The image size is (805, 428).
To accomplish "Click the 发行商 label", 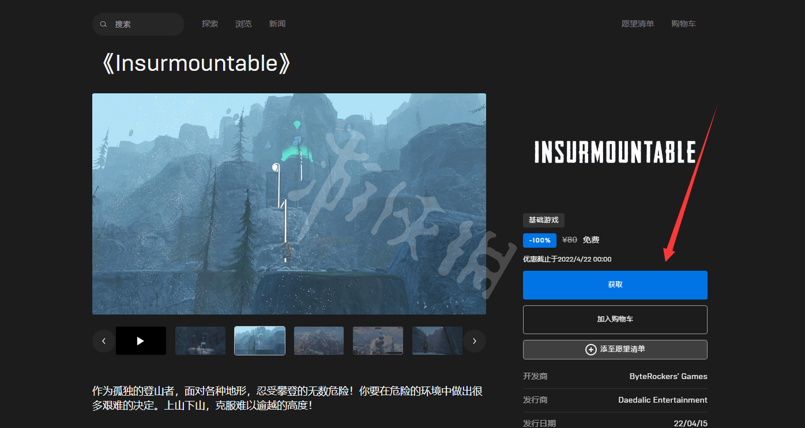I will (x=535, y=400).
